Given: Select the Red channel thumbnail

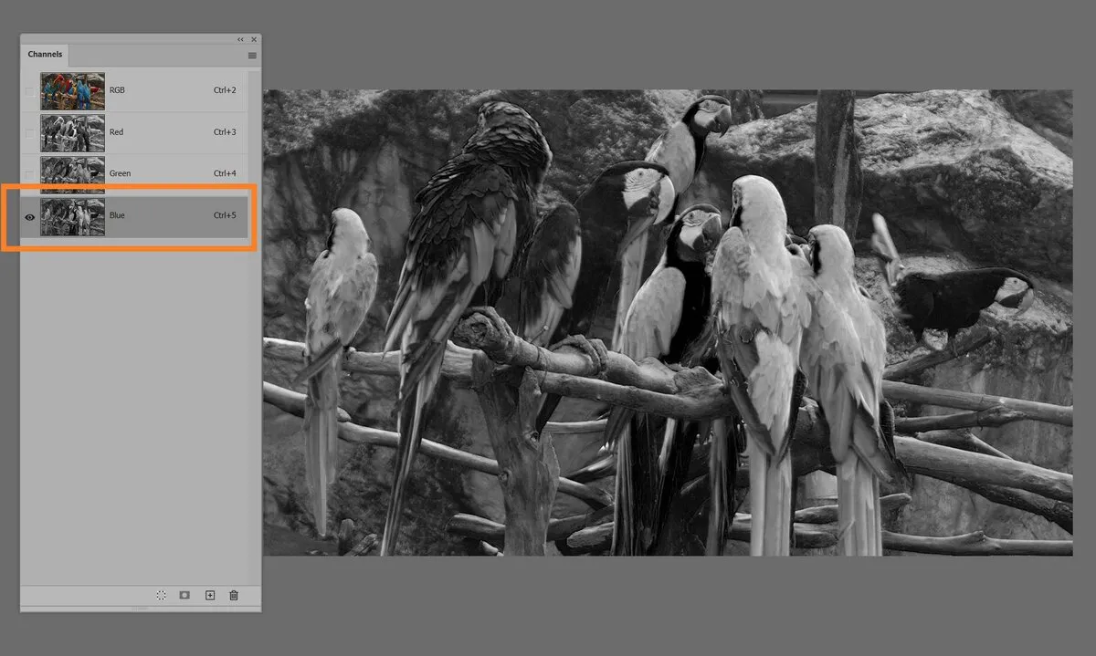Looking at the screenshot, I should click(72, 132).
